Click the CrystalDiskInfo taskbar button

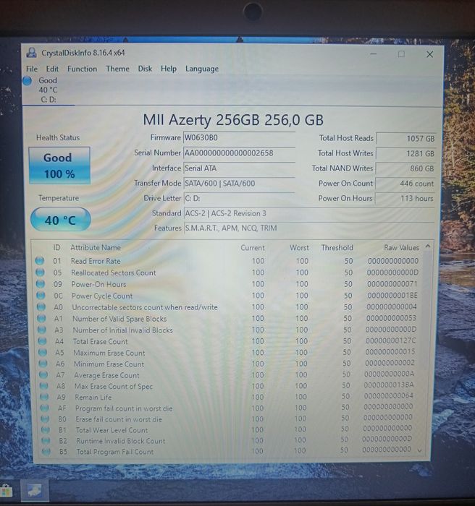[x=35, y=491]
